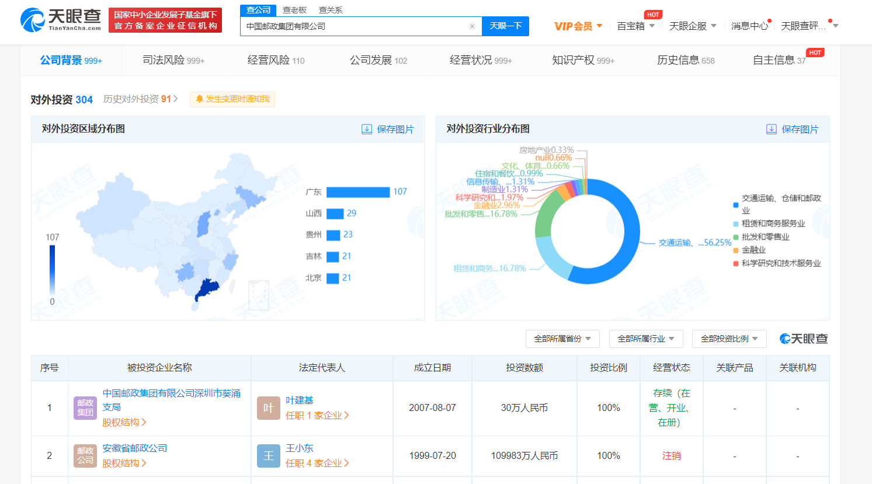Screen dimensions: 872x484
Task: Click the 叶 legal representative avatar
Action: point(269,408)
